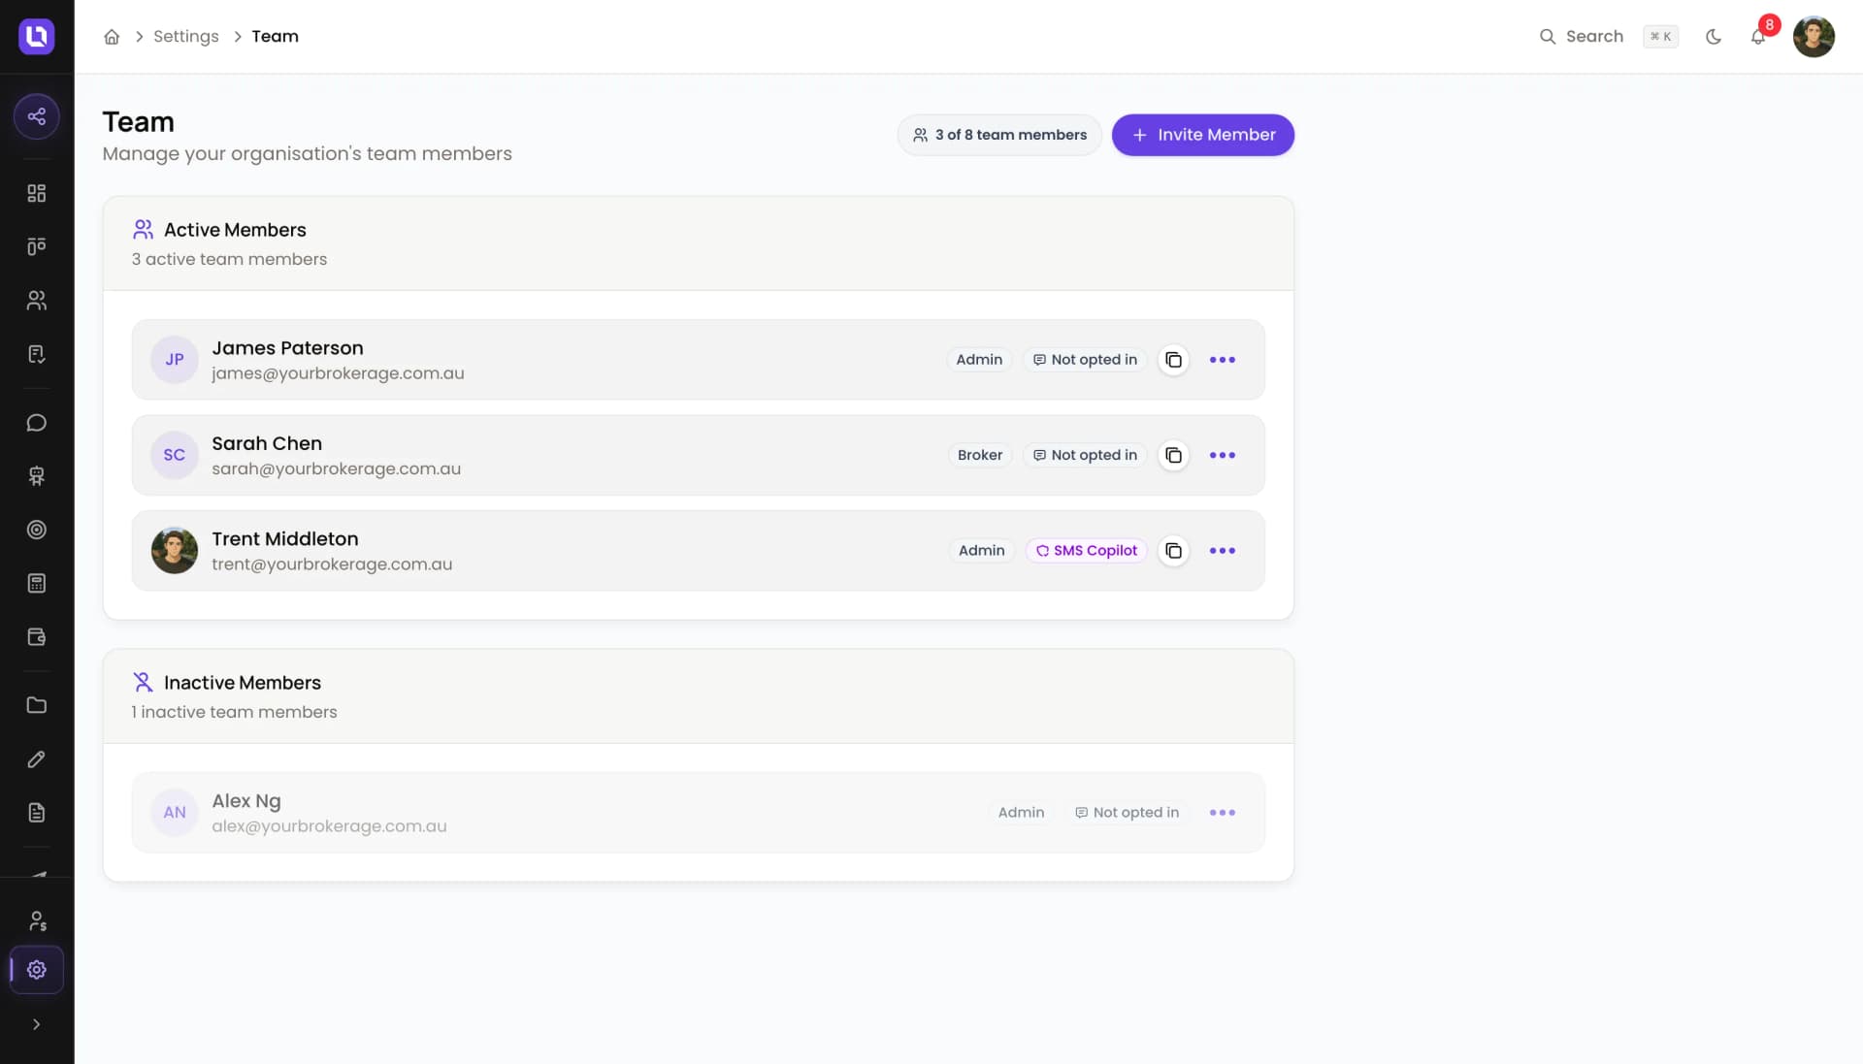Toggle dark mode with the moon icon
1863x1064 pixels.
tap(1714, 37)
